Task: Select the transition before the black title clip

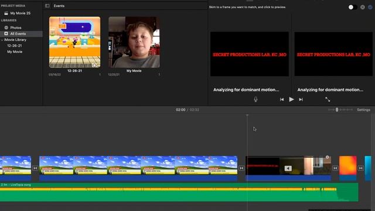Action: [x=241, y=168]
